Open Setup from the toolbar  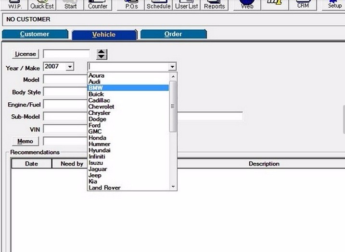[334, 5]
